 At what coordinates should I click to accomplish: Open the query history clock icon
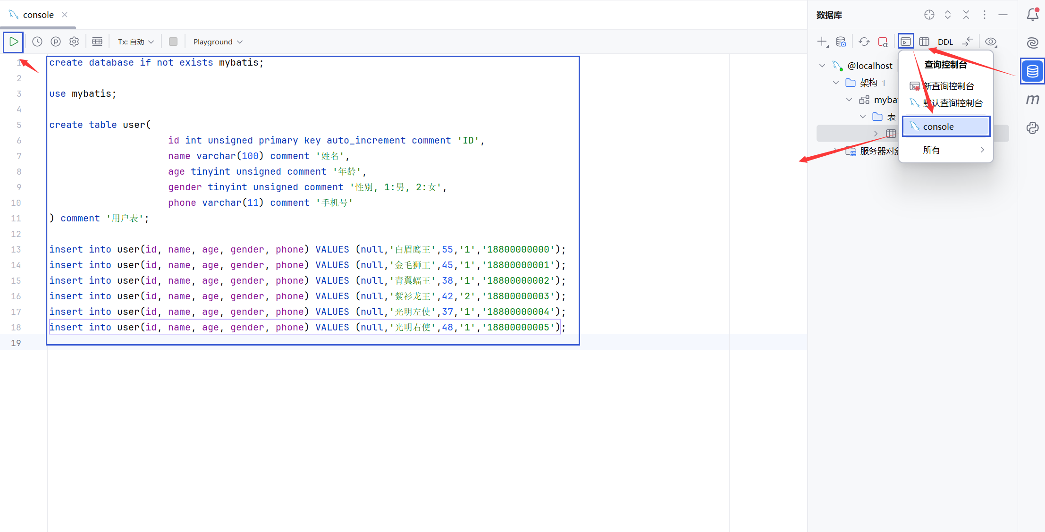click(37, 42)
